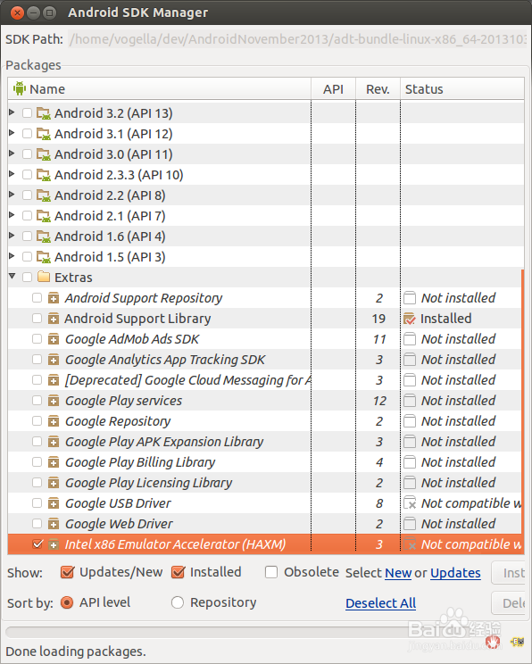532x664 pixels.
Task: Click the API column header
Action: click(x=333, y=89)
